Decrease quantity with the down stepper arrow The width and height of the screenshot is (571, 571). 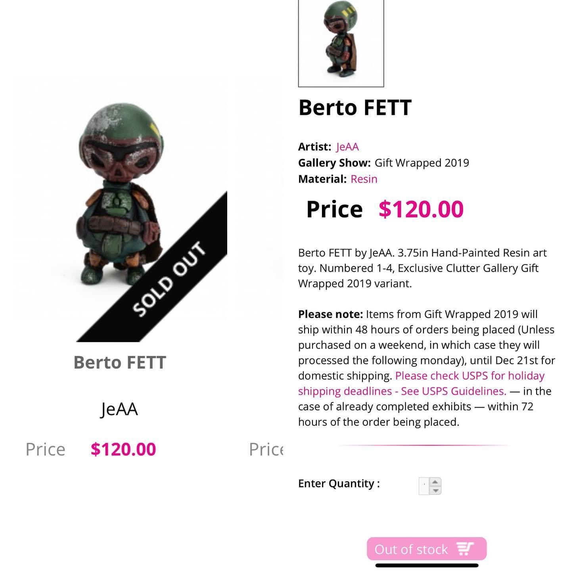435,491
